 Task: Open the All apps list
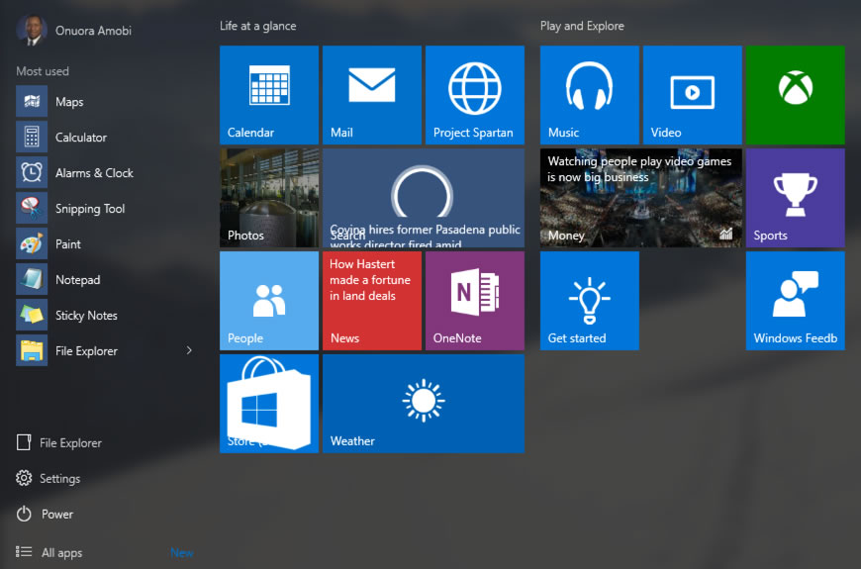click(61, 552)
